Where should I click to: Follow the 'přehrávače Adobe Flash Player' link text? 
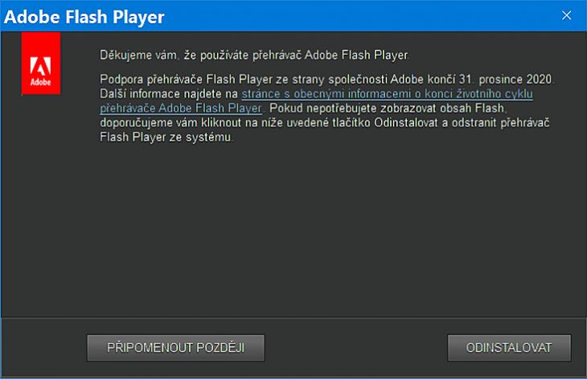pos(181,109)
